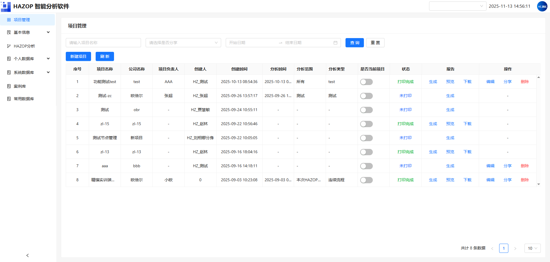Open the HZ_测试 user avatar
This screenshot has height=262, width=550.
(x=542, y=6)
